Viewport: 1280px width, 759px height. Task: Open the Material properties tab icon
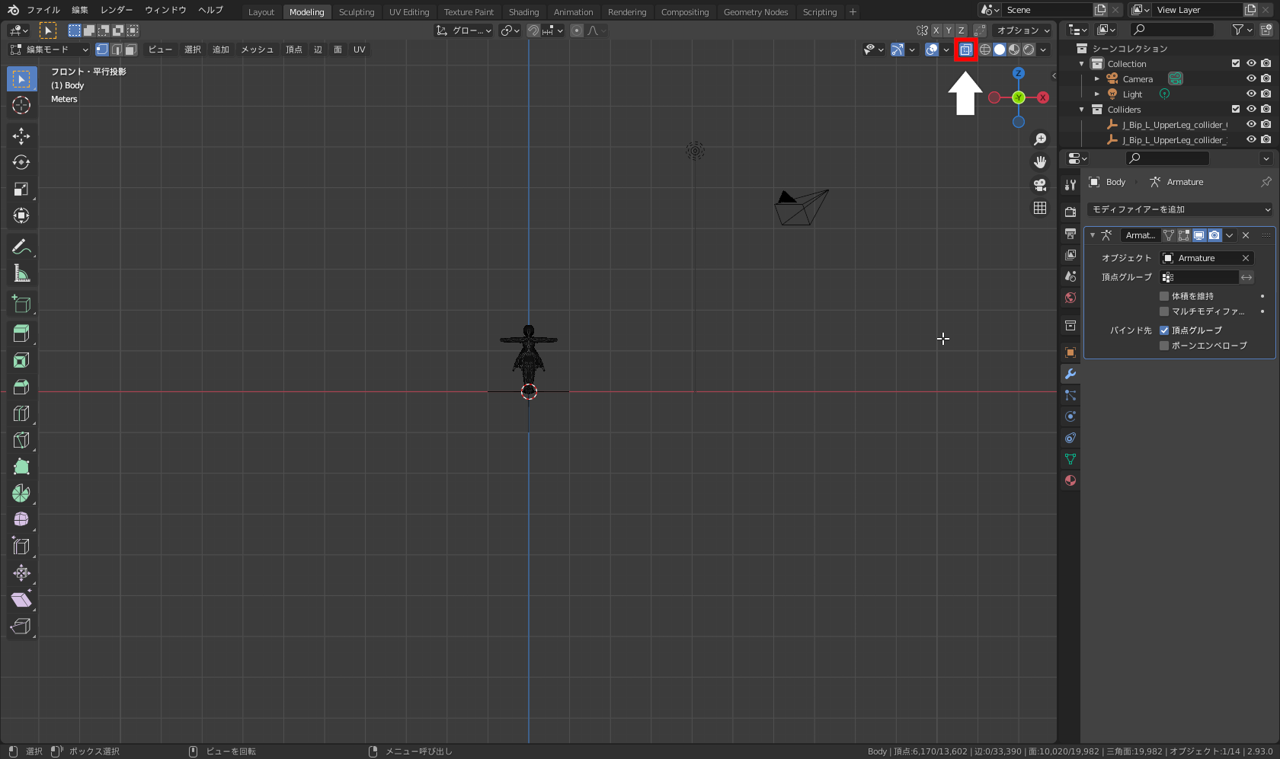click(x=1070, y=480)
